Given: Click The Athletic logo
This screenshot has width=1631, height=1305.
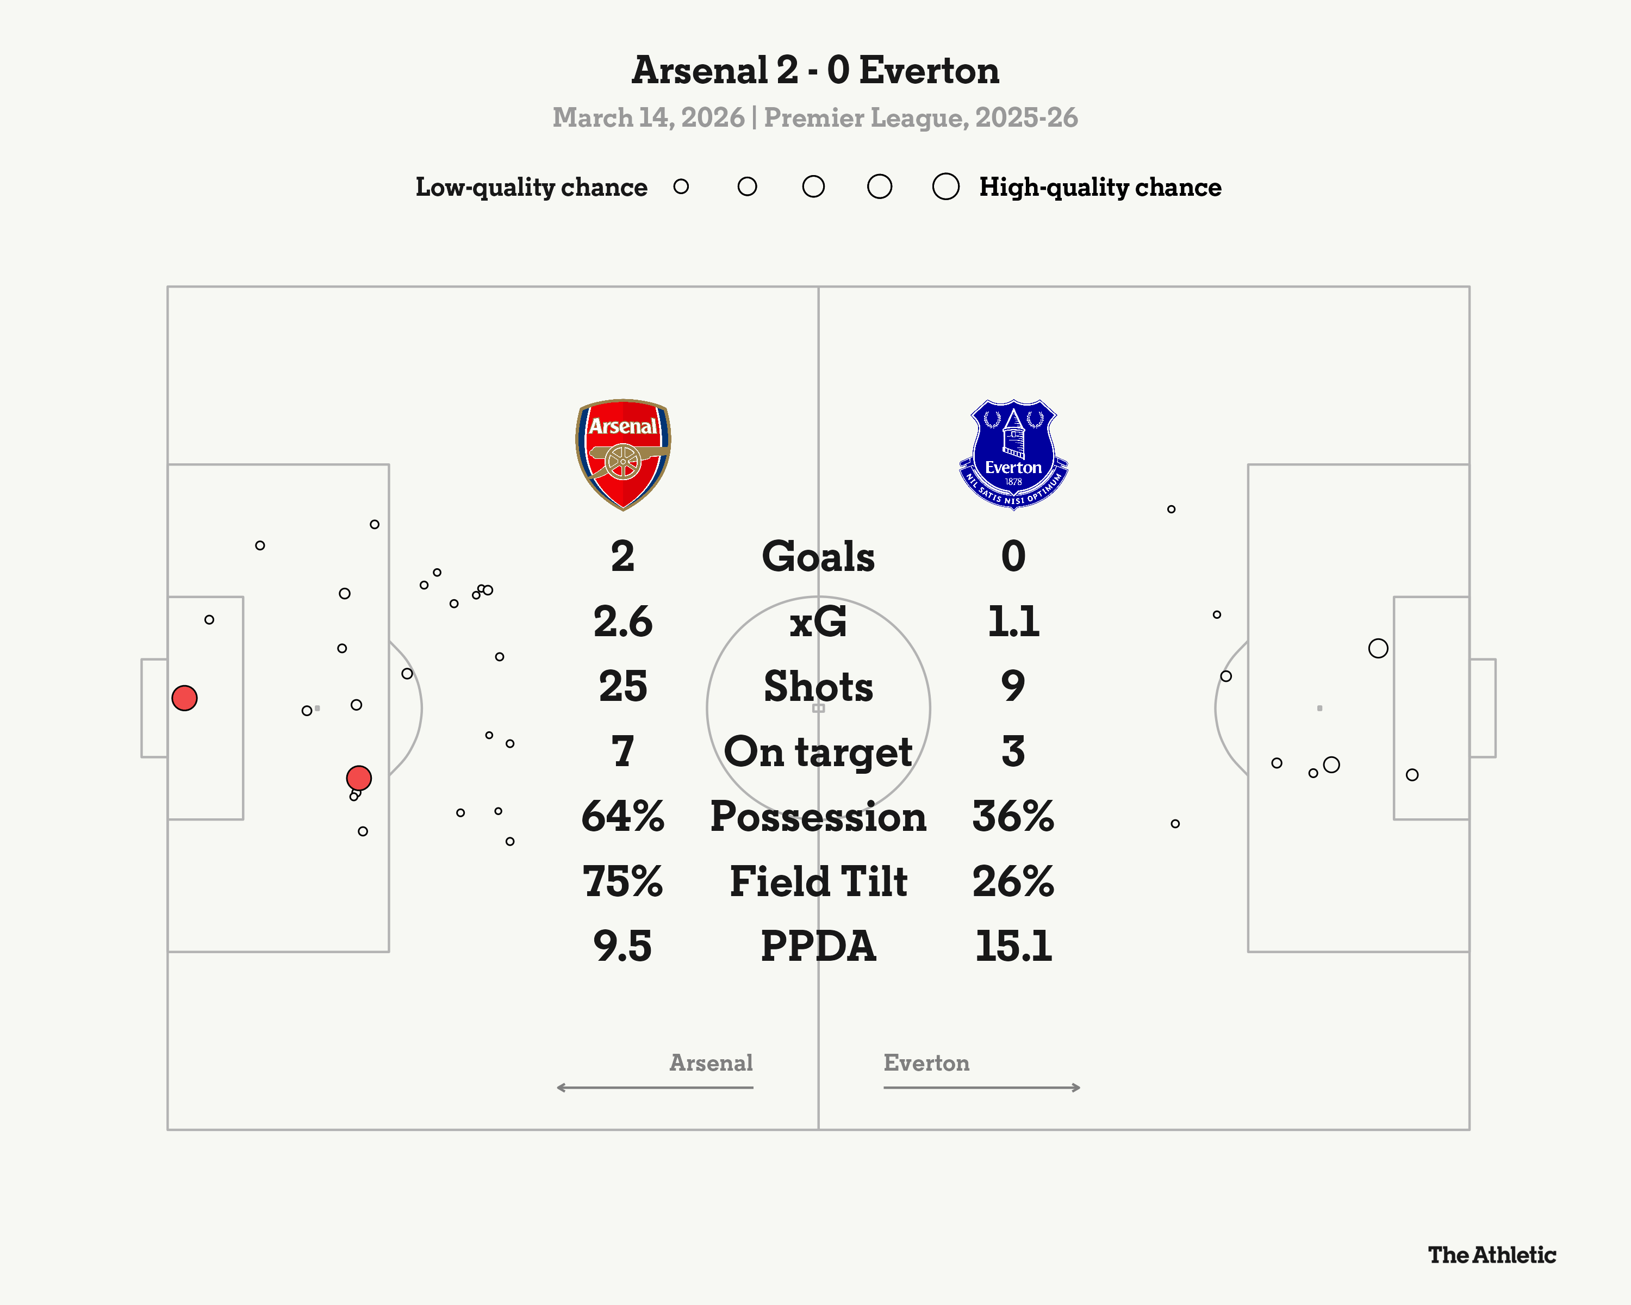Looking at the screenshot, I should point(1491,1255).
